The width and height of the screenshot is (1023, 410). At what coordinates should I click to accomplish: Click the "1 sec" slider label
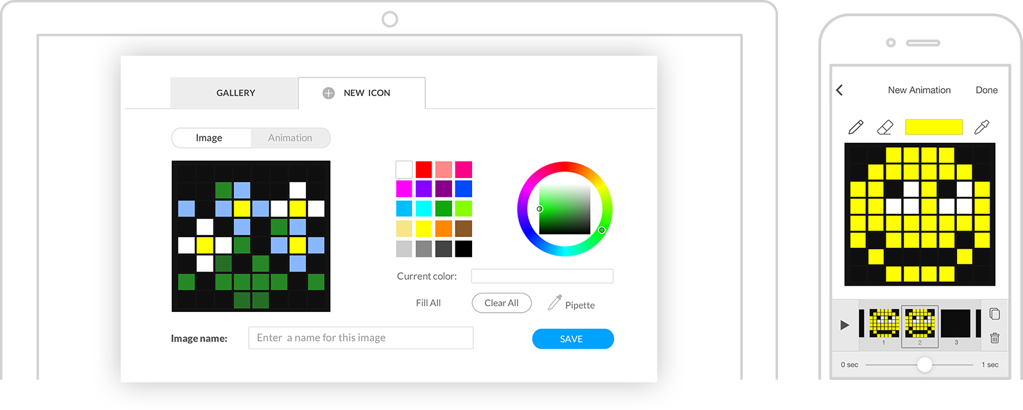click(x=990, y=365)
